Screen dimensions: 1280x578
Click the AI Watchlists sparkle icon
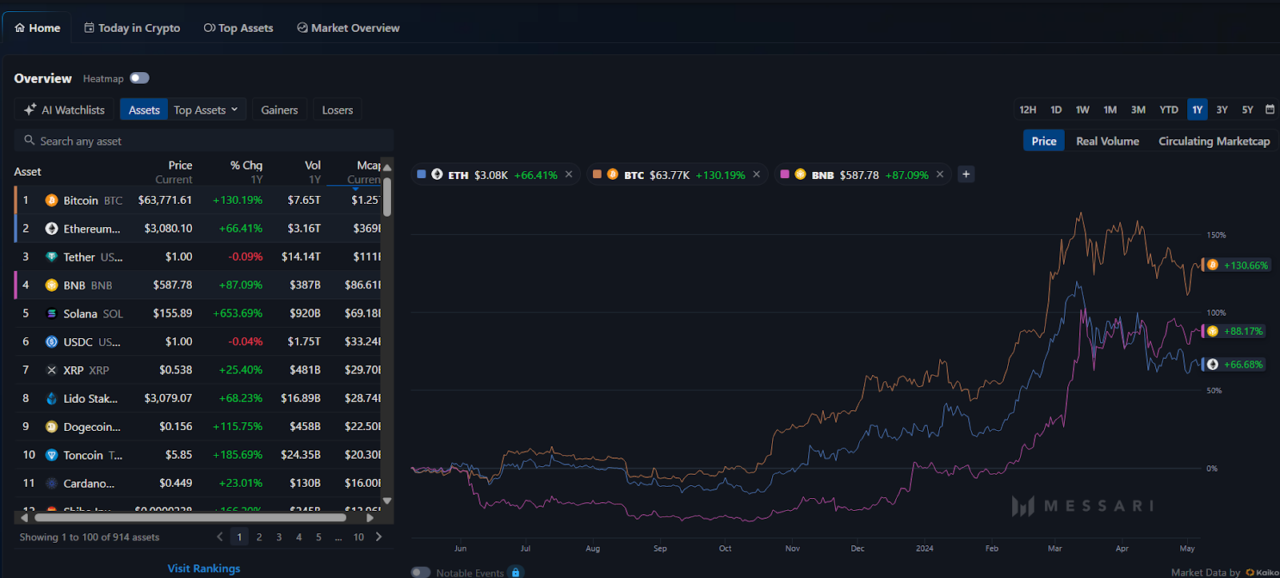[30, 110]
